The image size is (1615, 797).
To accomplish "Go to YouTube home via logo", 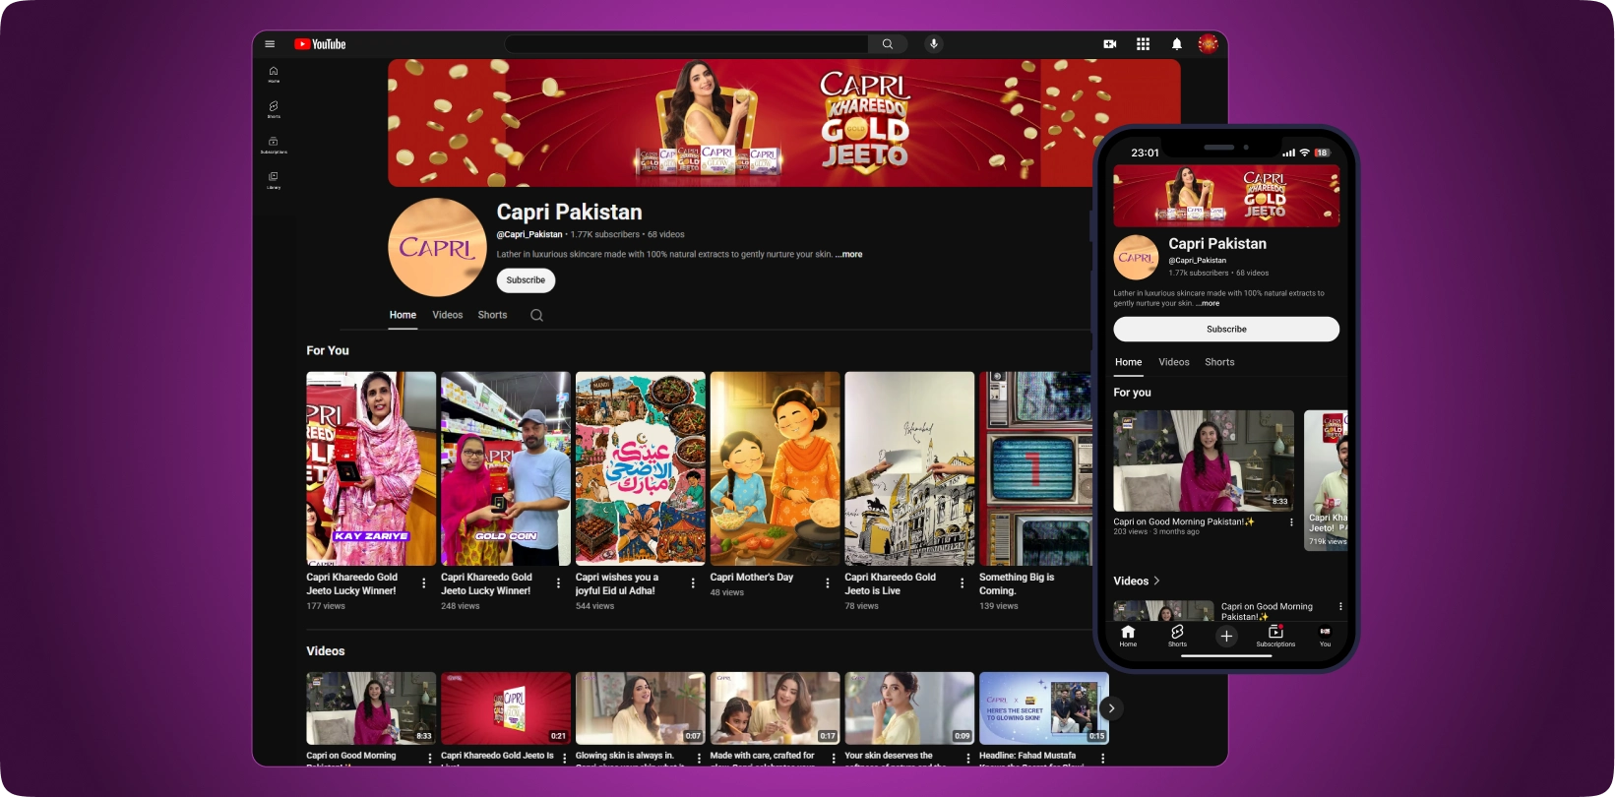I will (x=320, y=44).
